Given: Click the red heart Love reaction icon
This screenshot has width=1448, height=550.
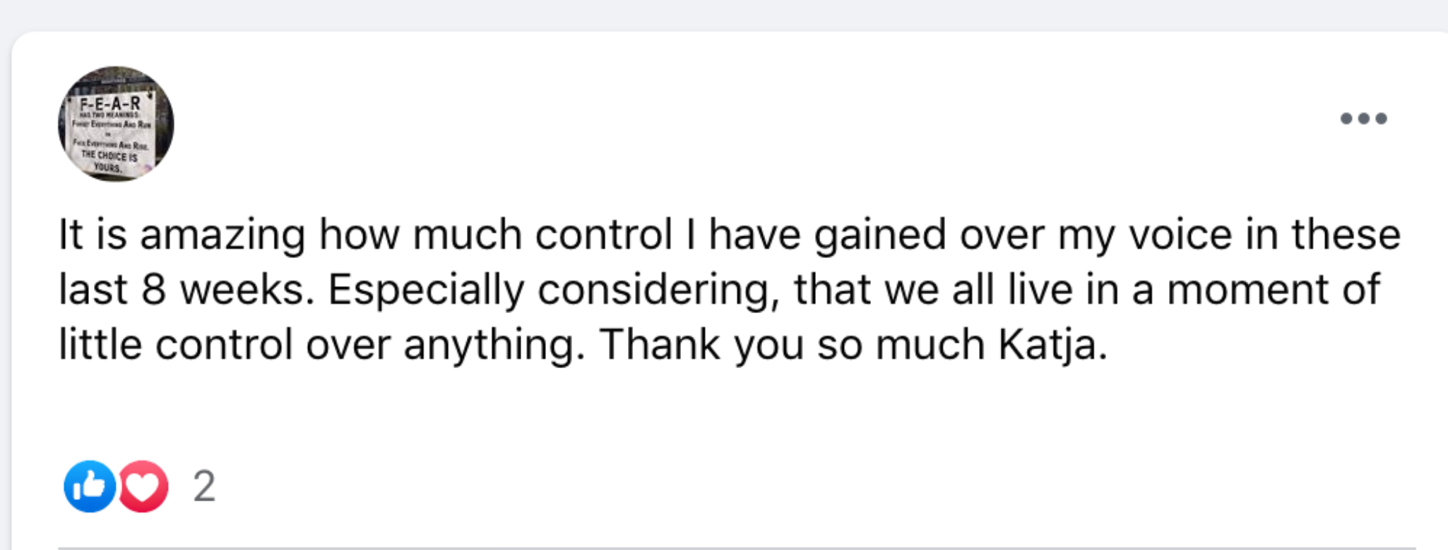Looking at the screenshot, I should [144, 486].
